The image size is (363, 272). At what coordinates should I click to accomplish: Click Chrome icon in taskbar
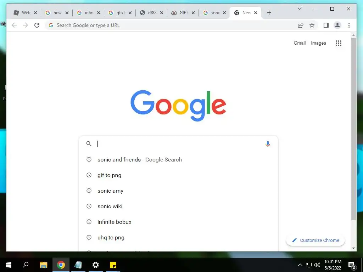coord(61,265)
